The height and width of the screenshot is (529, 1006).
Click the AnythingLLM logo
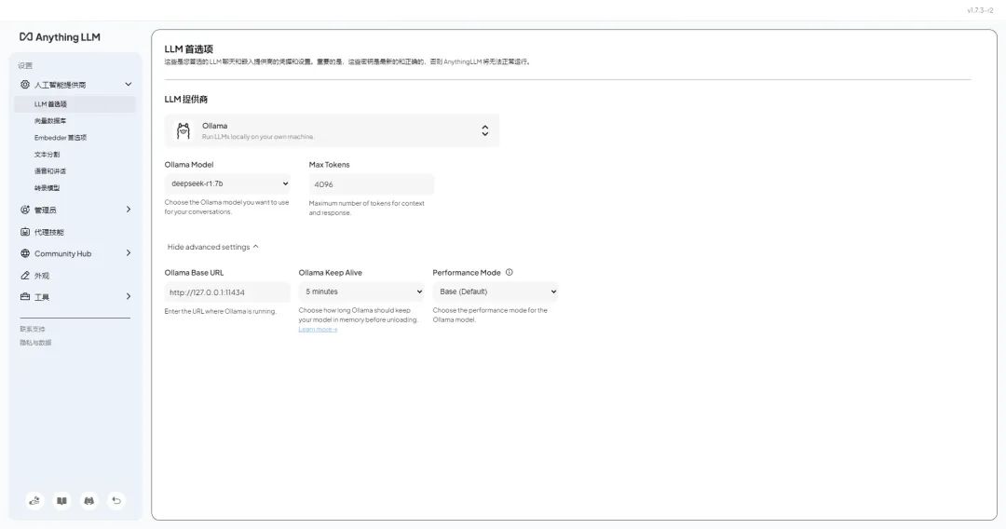[60, 37]
